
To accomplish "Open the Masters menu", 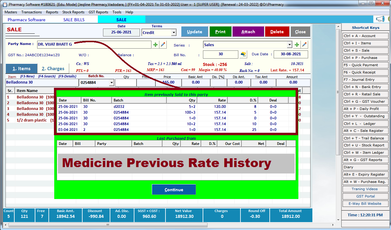I will (11, 12).
